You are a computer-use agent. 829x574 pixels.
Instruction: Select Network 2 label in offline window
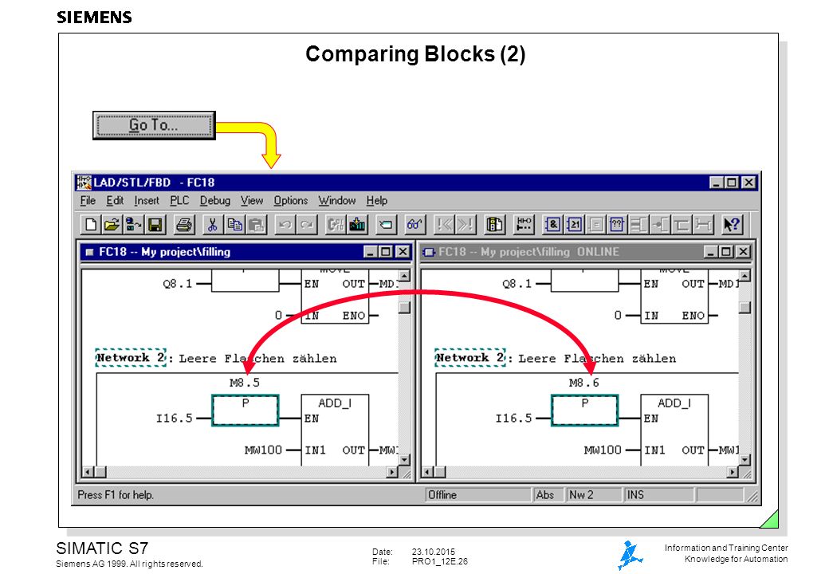[131, 358]
